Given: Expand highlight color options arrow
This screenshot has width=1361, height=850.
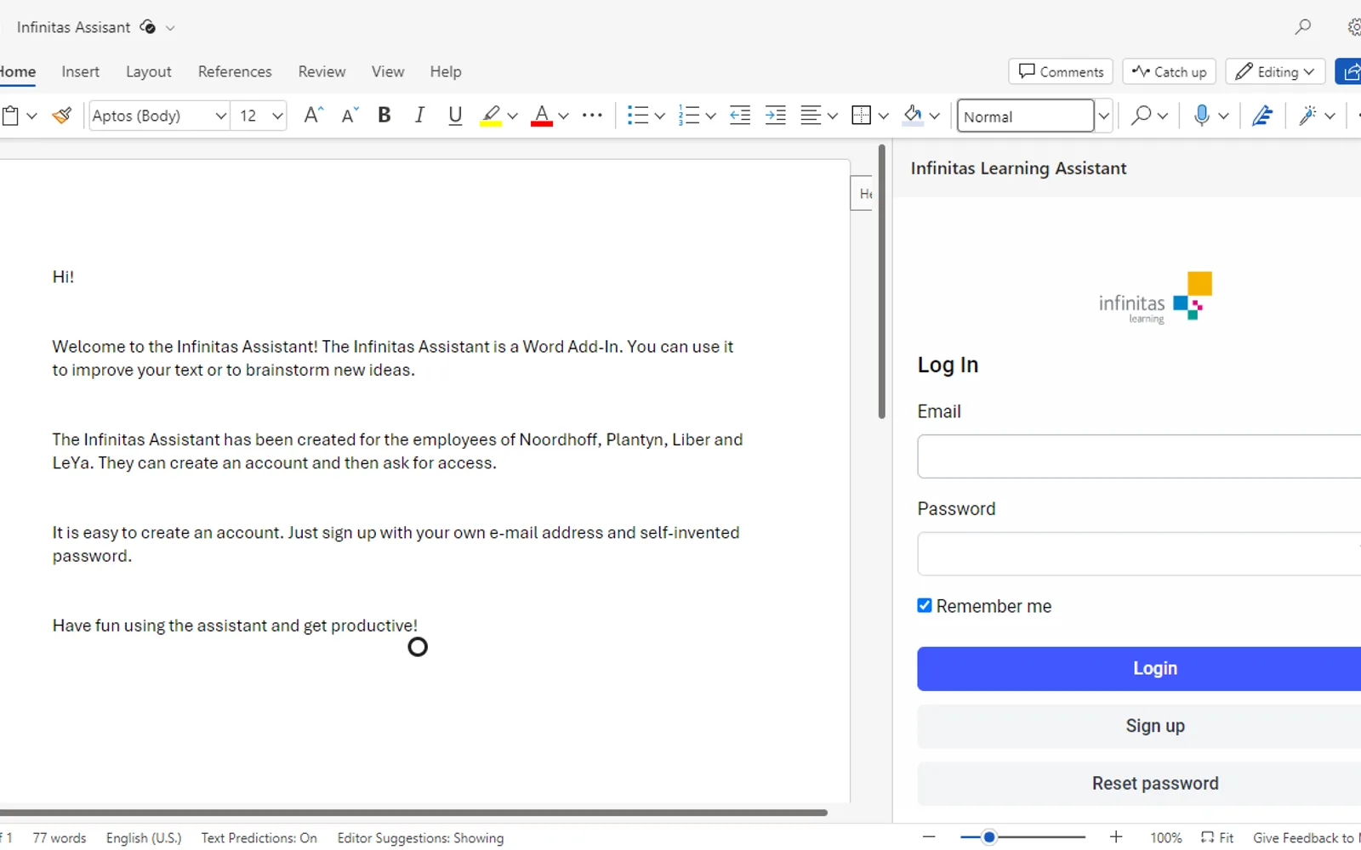Looking at the screenshot, I should point(512,116).
